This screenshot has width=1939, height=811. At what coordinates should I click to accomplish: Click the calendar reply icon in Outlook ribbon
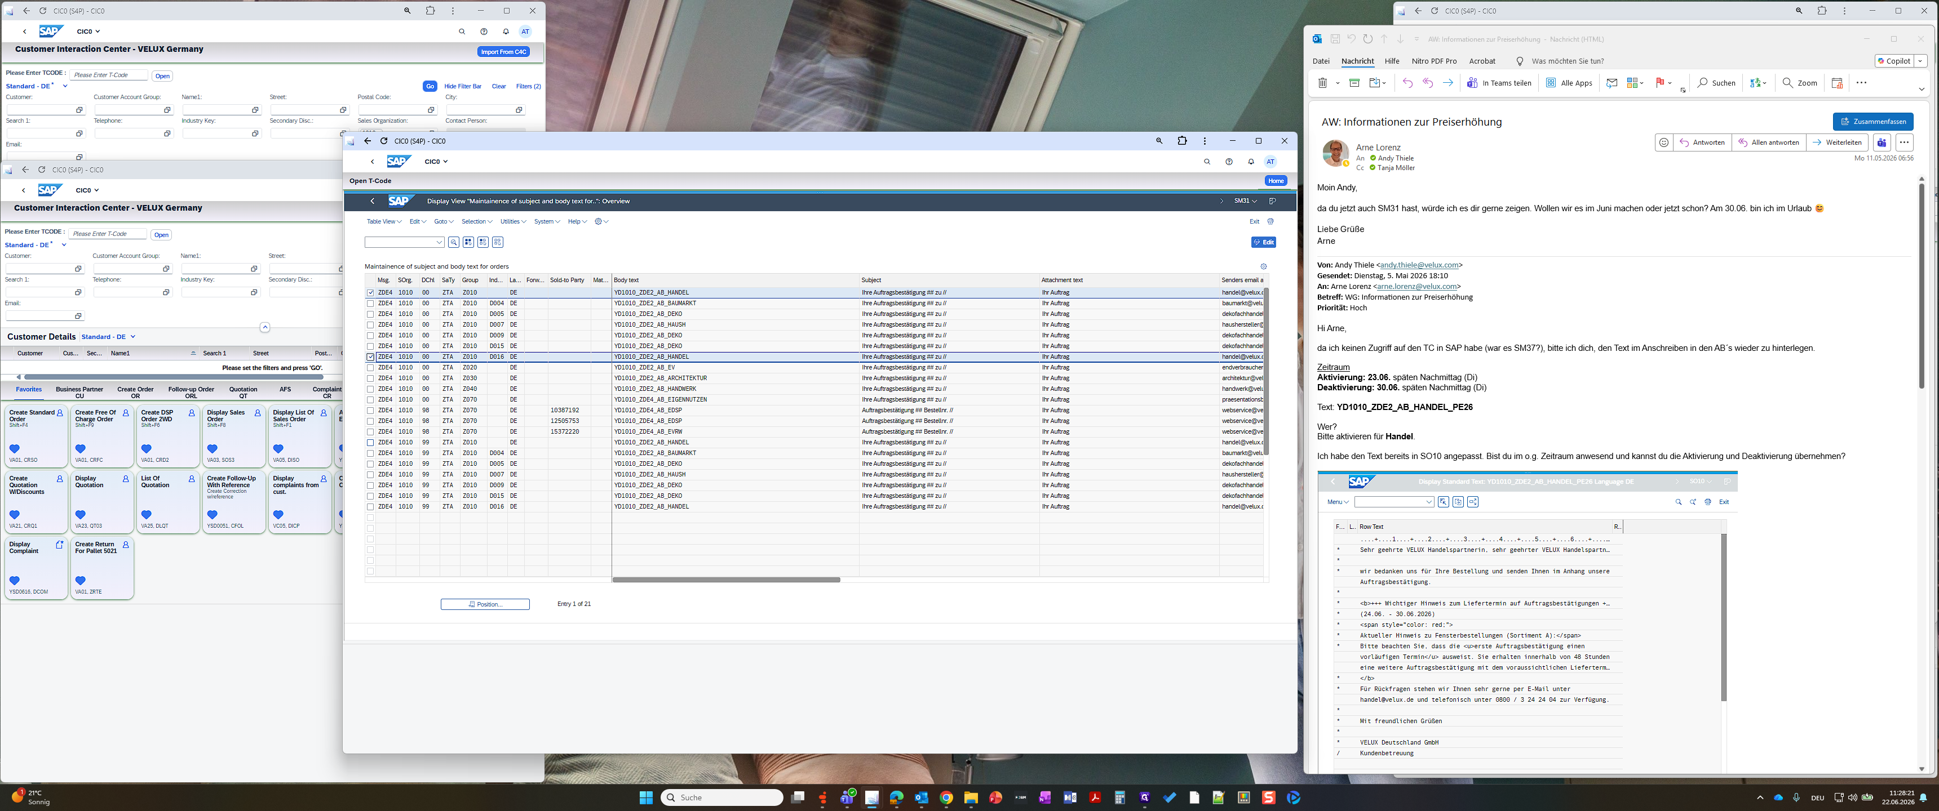tap(1838, 83)
